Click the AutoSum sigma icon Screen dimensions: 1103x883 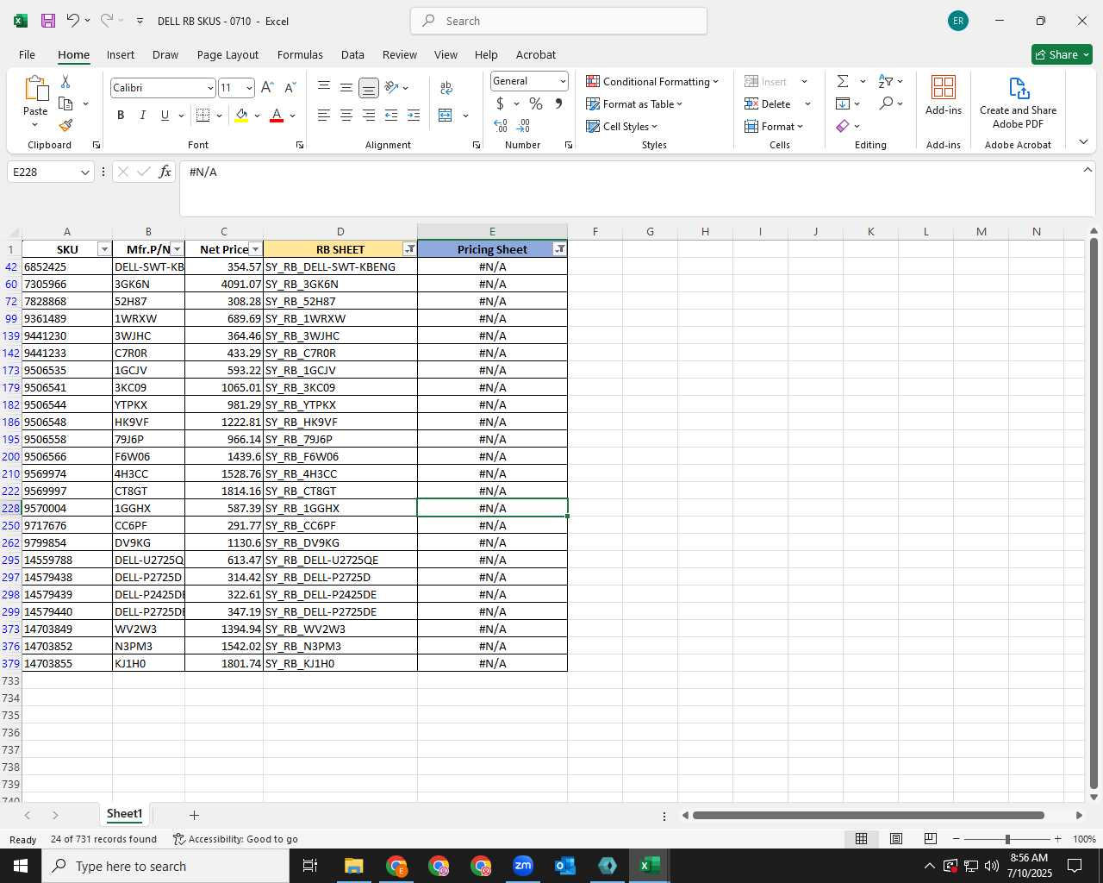(x=843, y=81)
